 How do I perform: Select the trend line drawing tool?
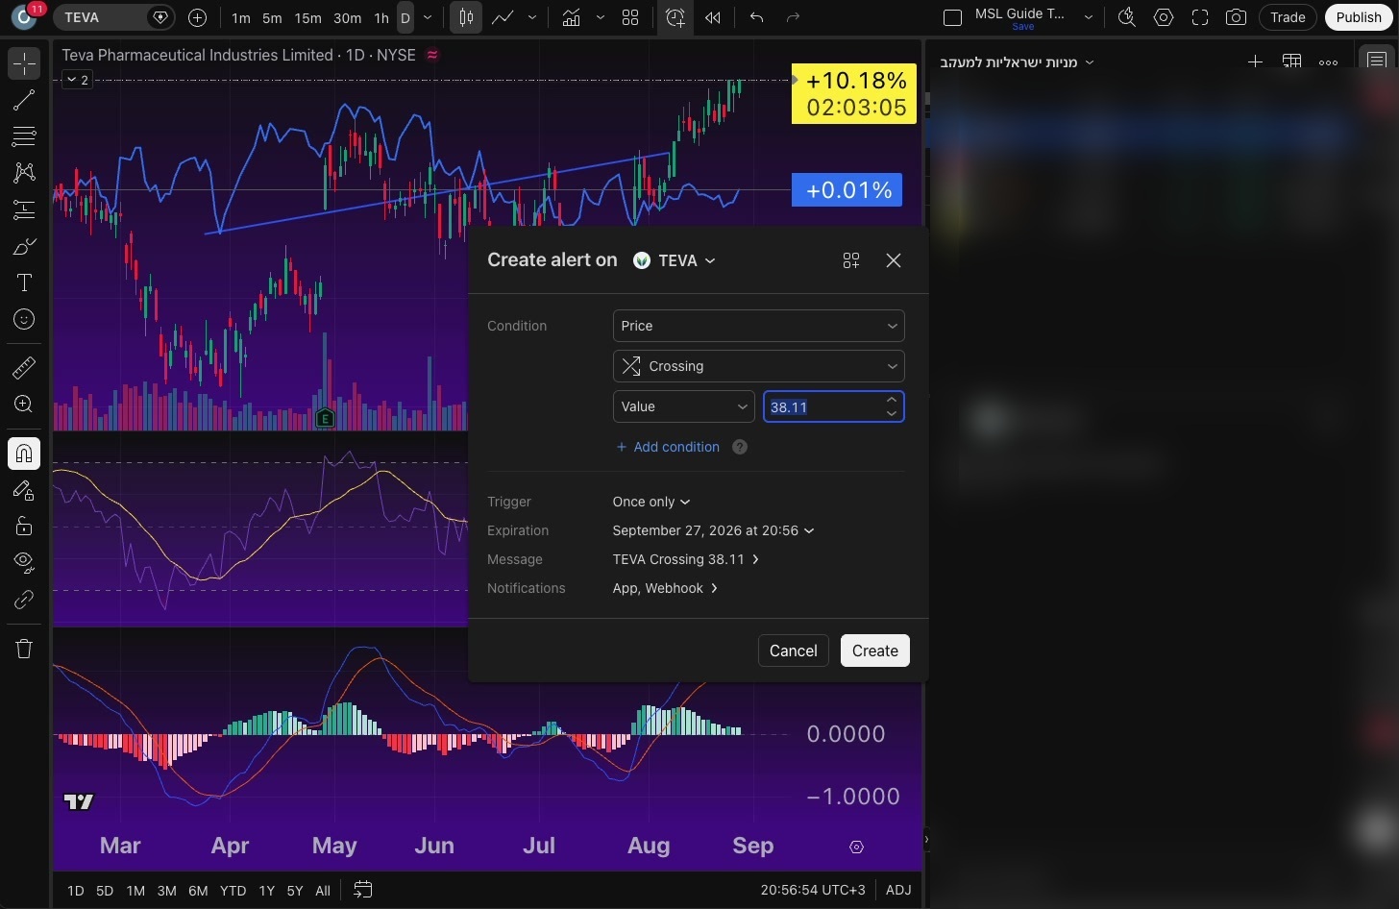[x=24, y=100]
